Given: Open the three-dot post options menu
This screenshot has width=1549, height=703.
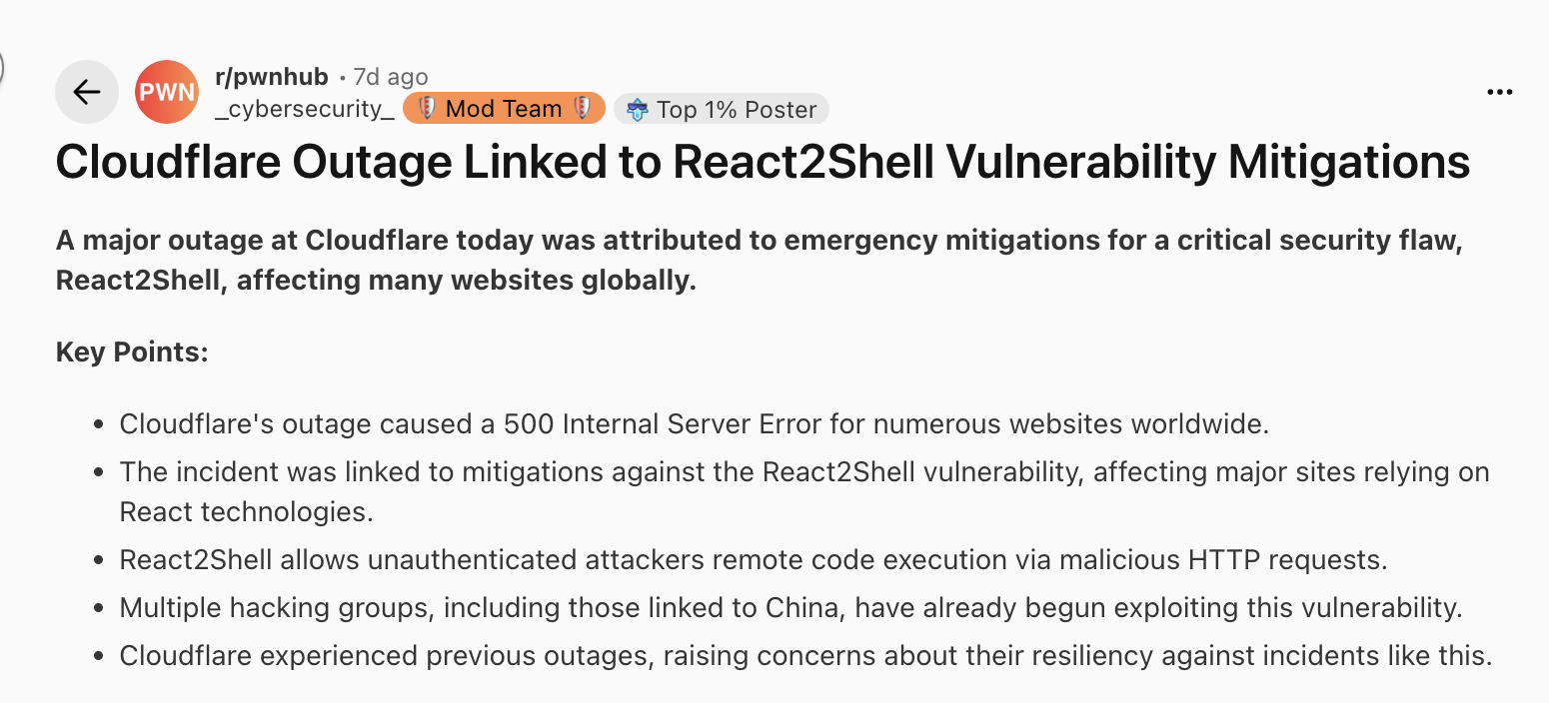Looking at the screenshot, I should click(x=1500, y=93).
